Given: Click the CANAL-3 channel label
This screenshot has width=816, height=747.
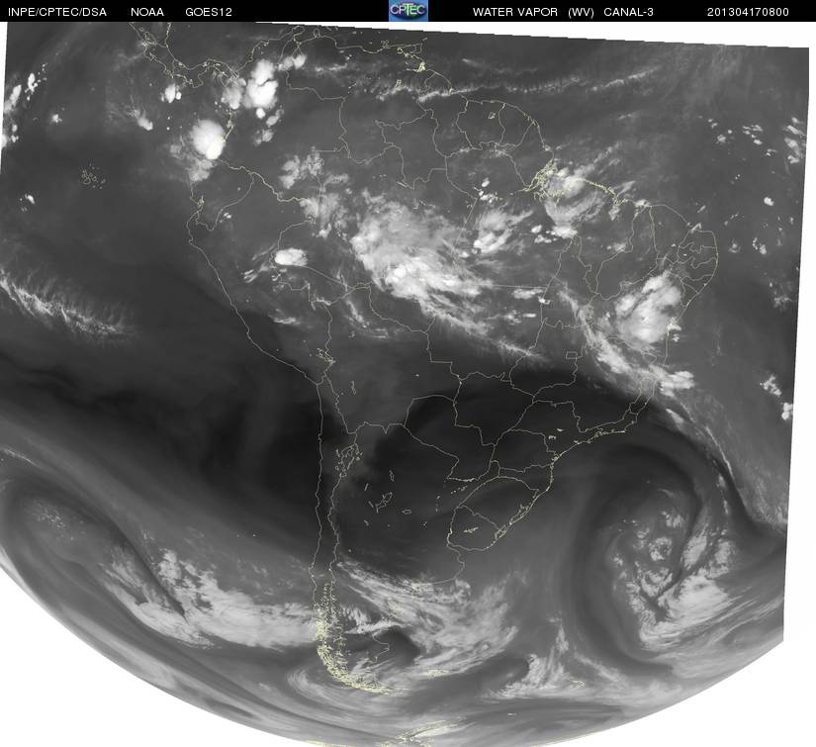Looking at the screenshot, I should [x=628, y=12].
